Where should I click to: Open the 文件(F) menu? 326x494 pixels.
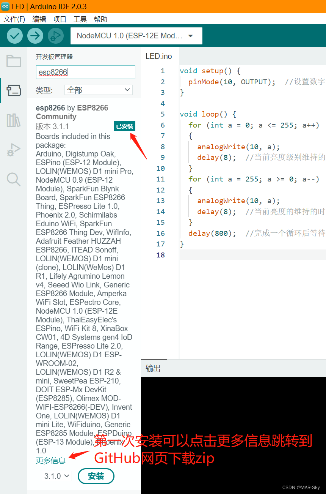(x=14, y=19)
